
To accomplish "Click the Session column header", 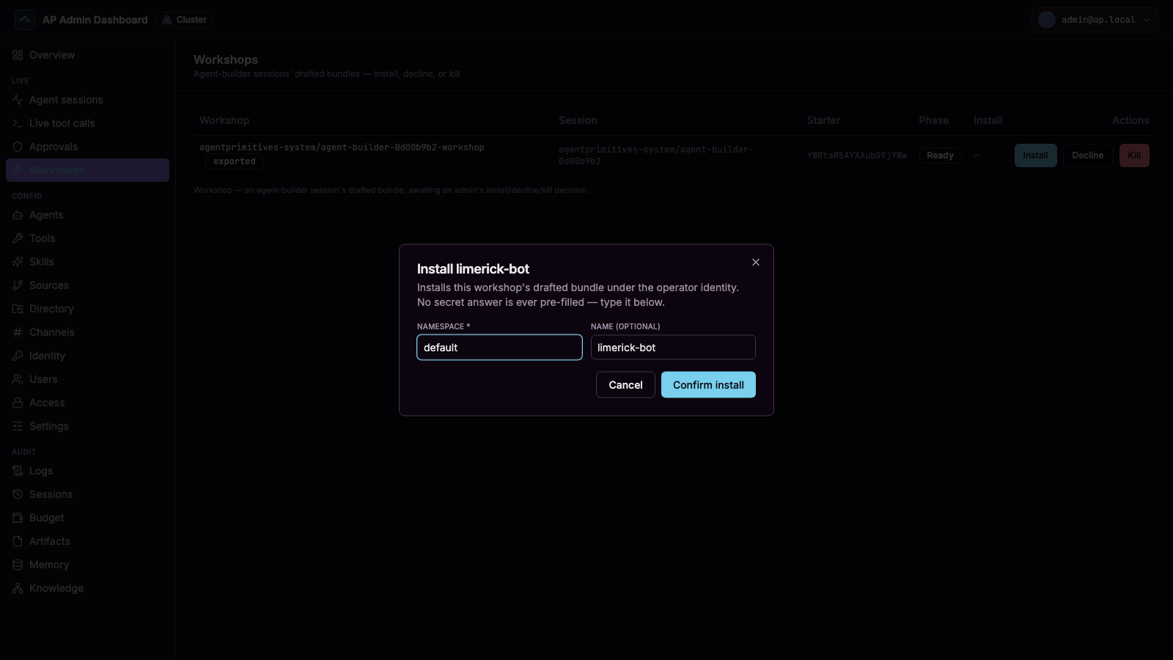I will click(x=578, y=120).
